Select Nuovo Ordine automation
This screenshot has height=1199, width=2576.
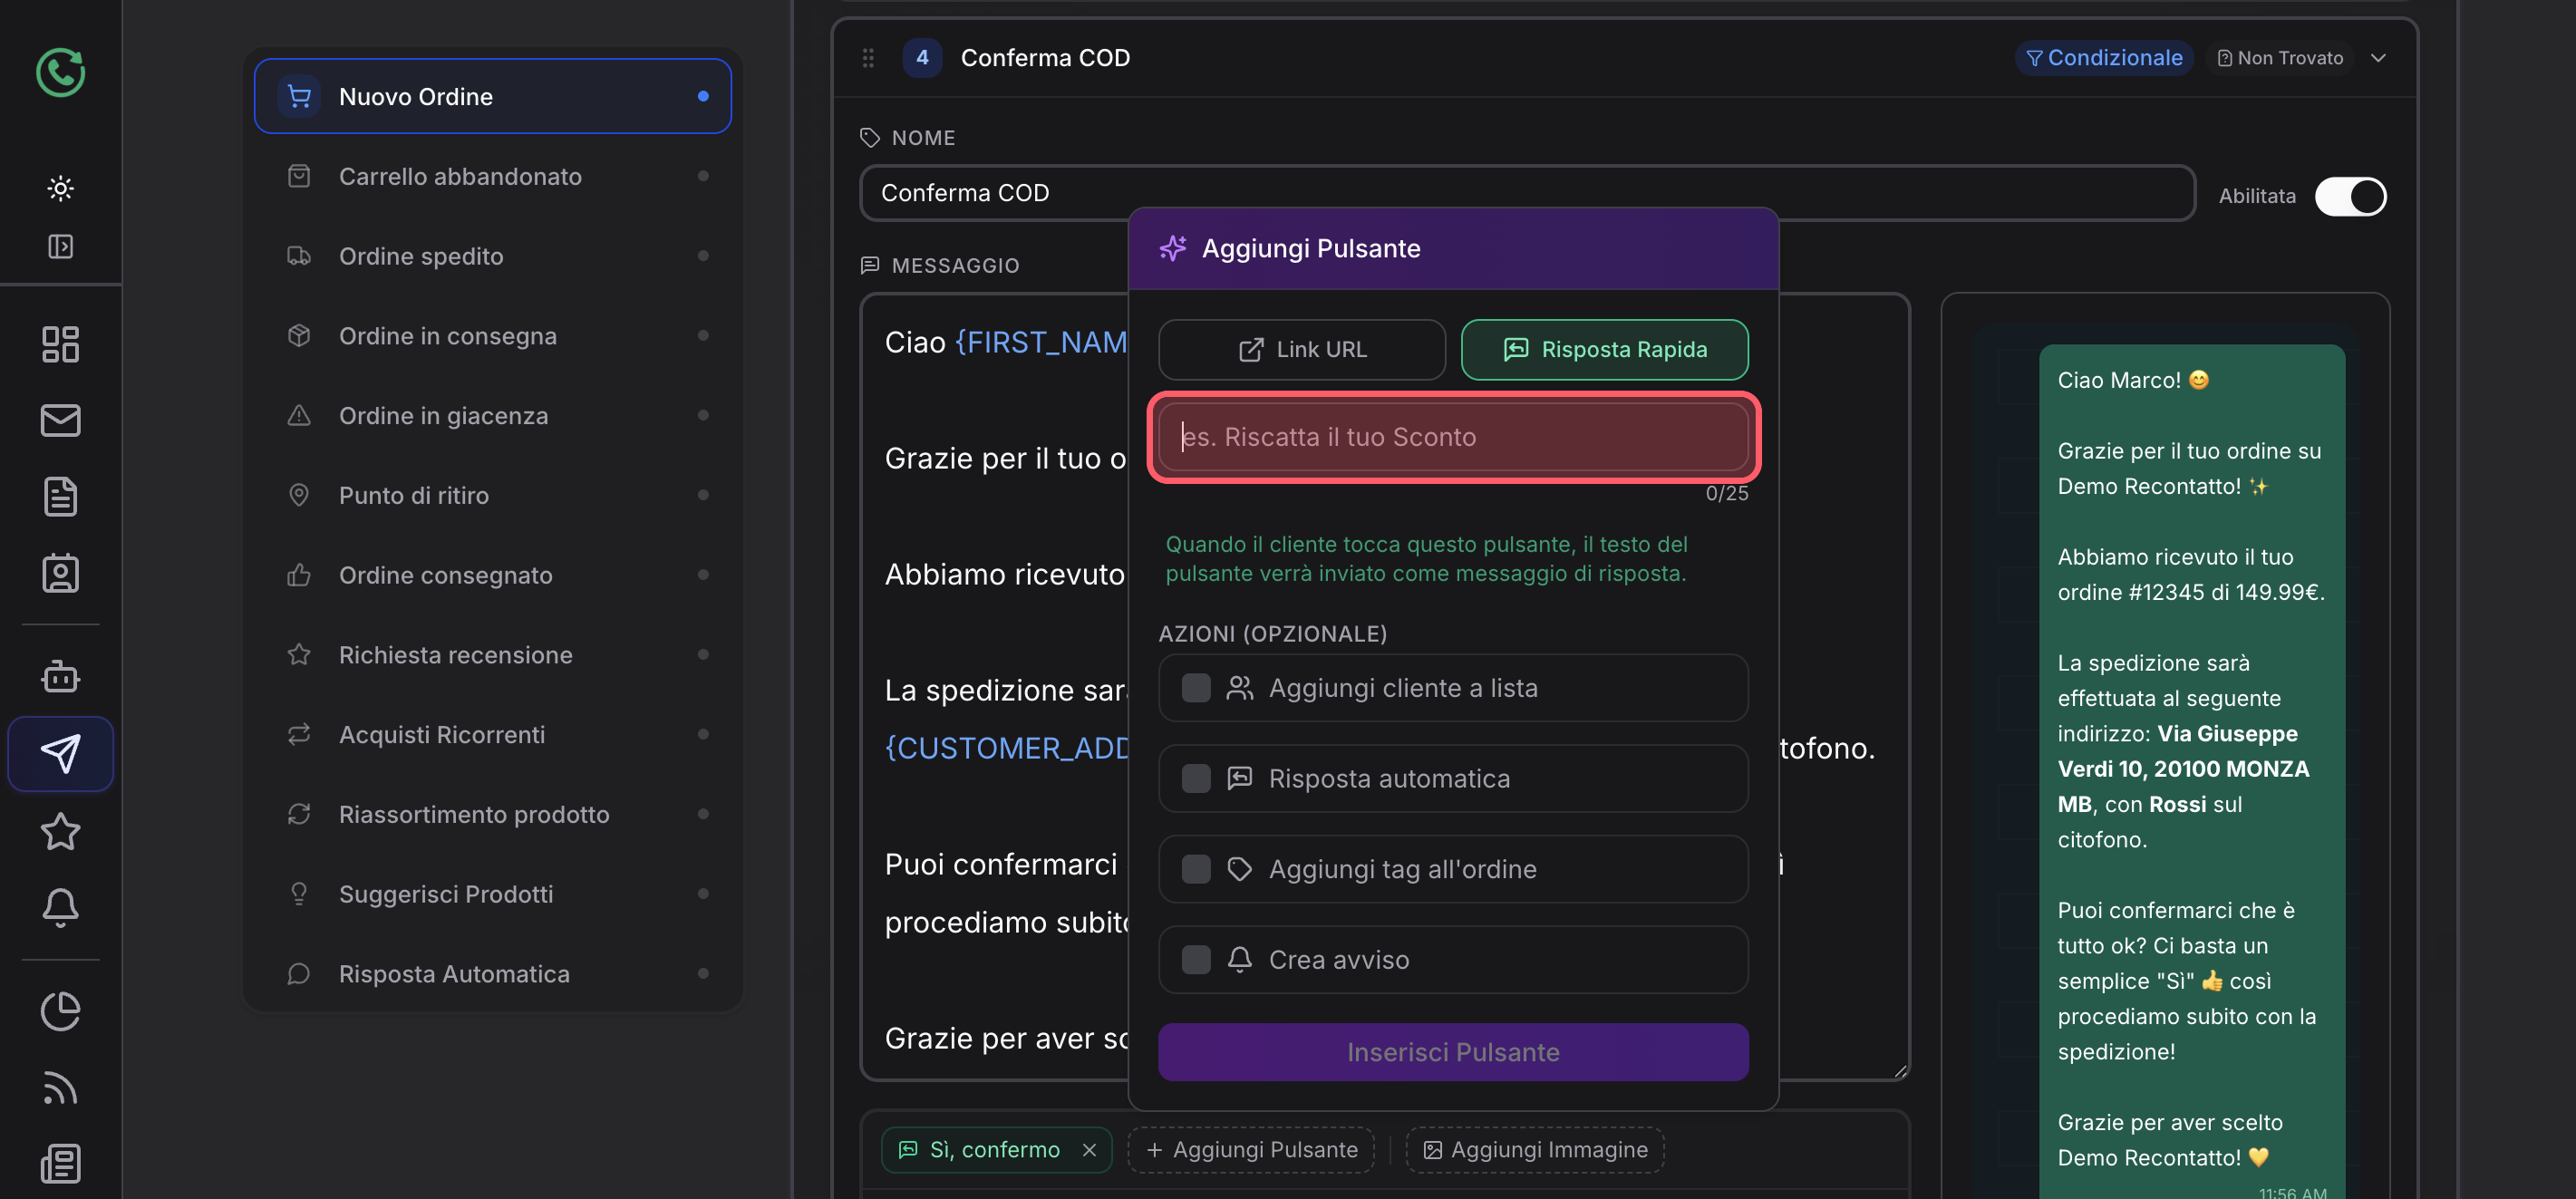pos(492,96)
